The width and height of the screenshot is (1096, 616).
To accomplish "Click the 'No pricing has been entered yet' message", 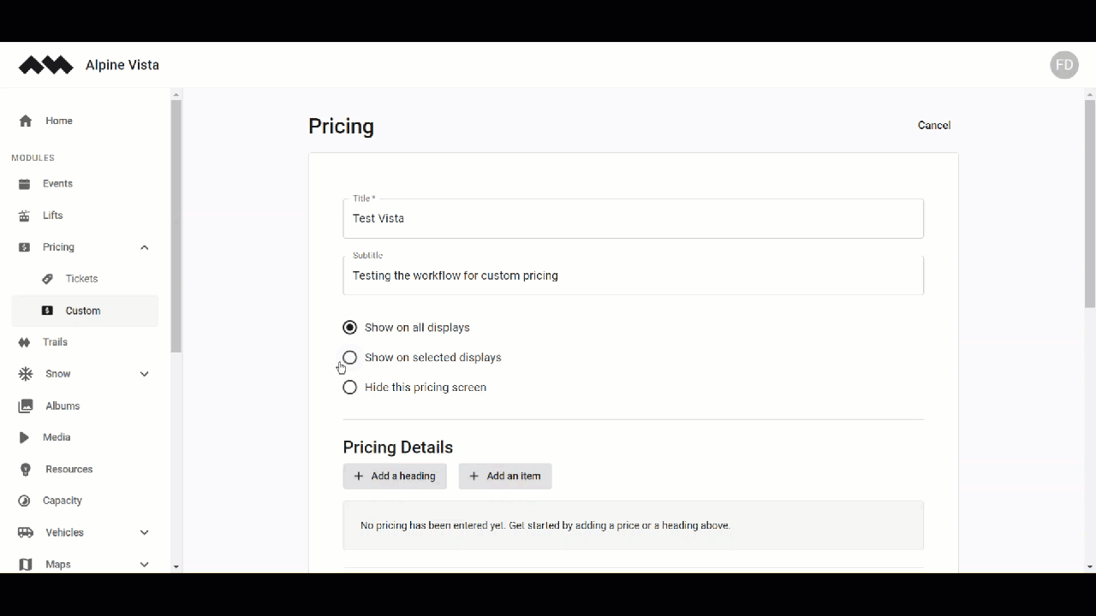I will (x=545, y=525).
